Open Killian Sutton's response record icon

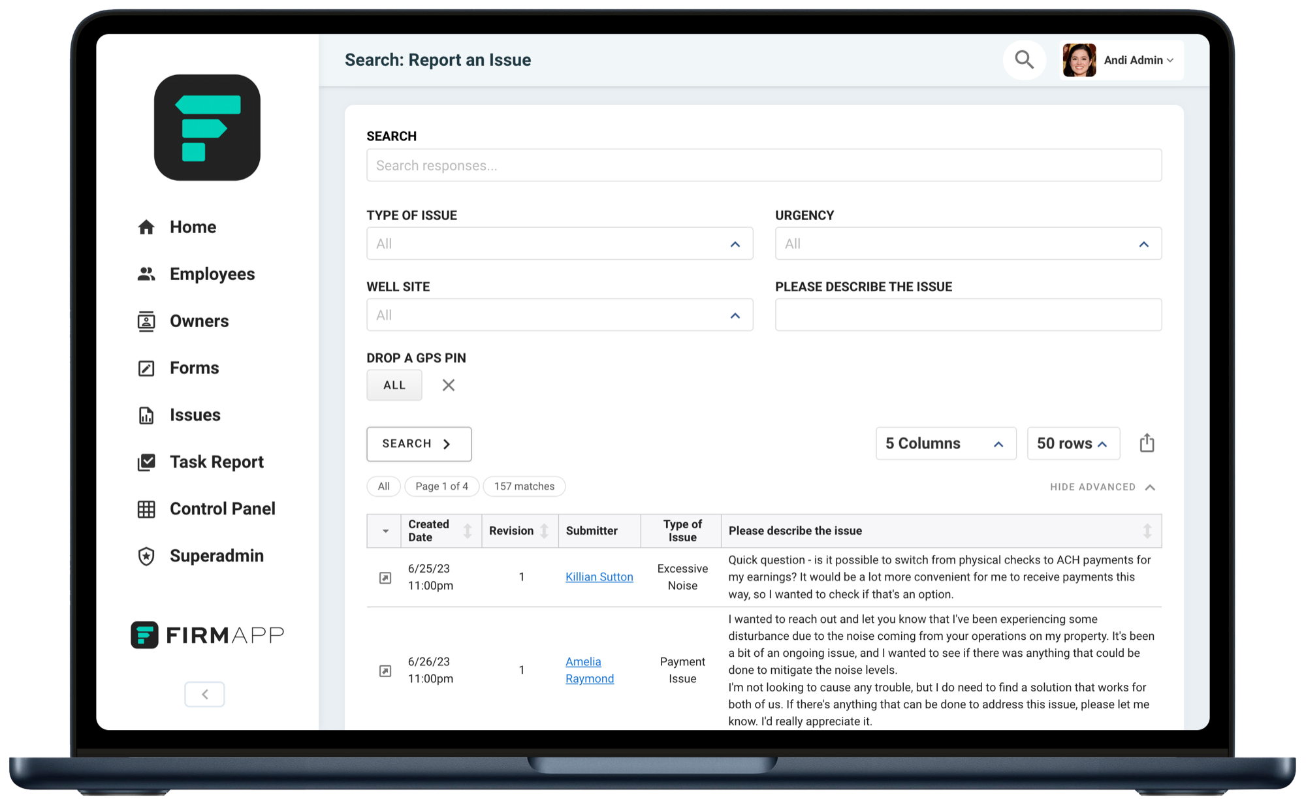(385, 578)
